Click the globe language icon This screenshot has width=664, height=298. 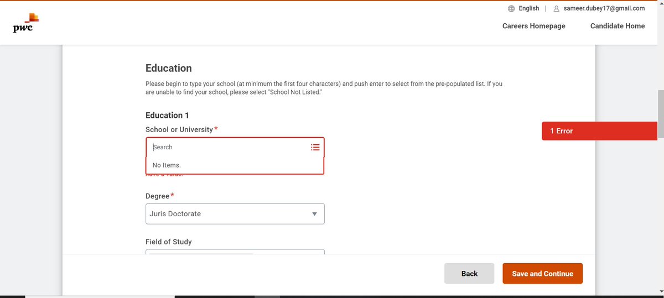[511, 8]
